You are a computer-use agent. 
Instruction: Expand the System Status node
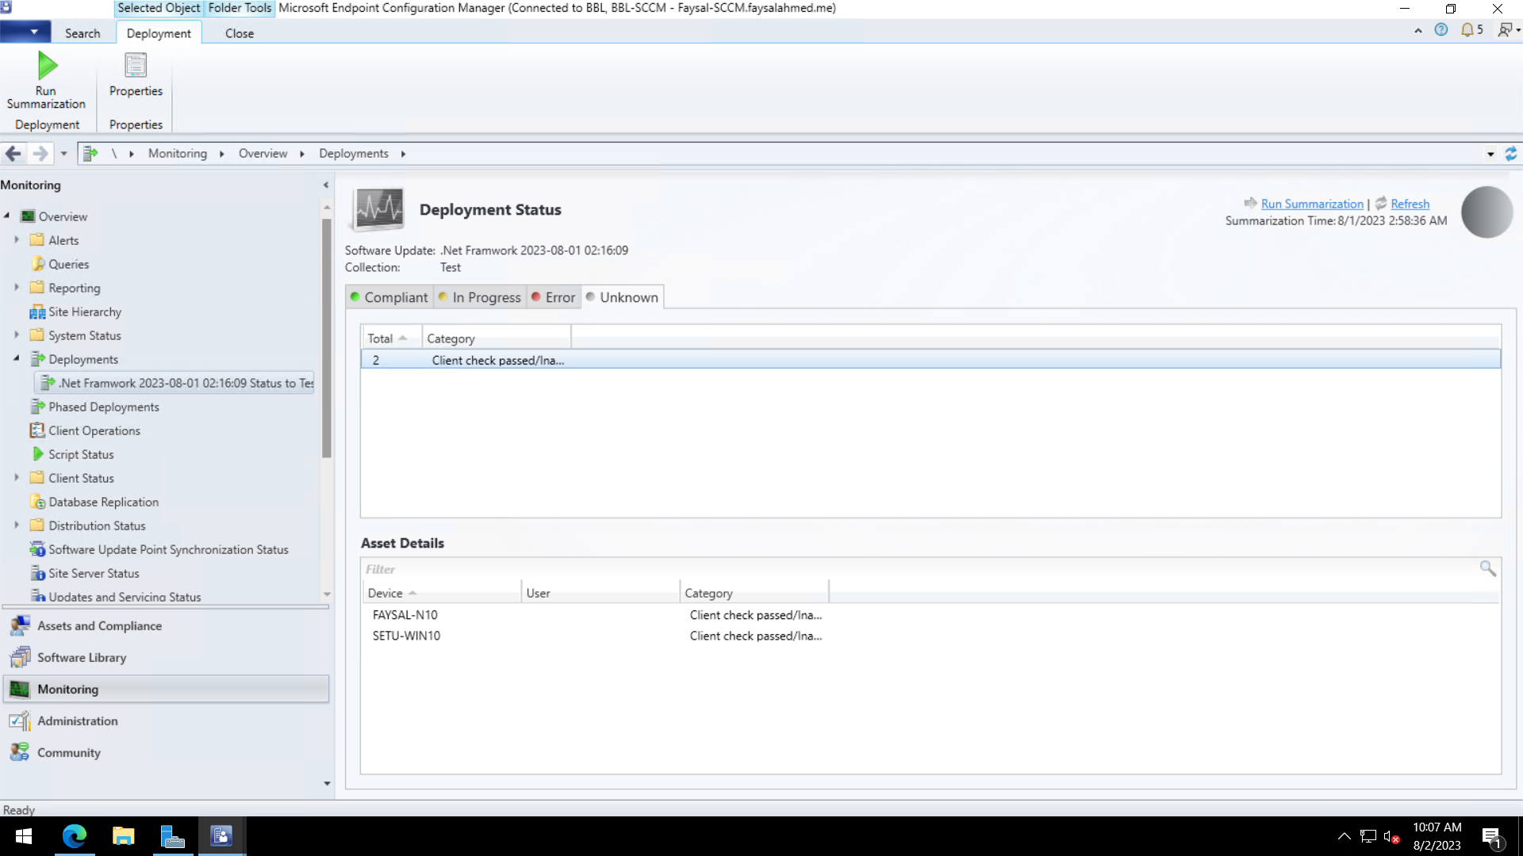(17, 335)
